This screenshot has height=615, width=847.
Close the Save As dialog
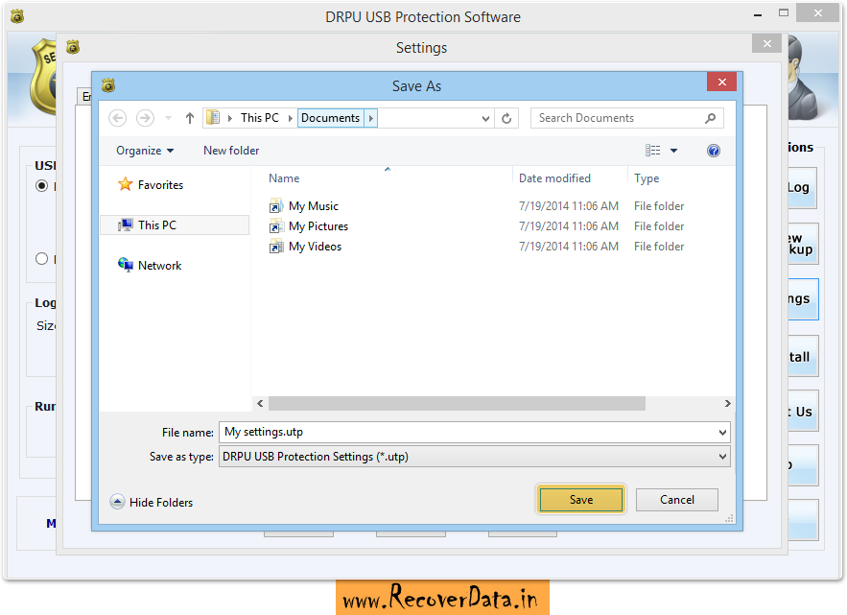pyautogui.click(x=721, y=83)
